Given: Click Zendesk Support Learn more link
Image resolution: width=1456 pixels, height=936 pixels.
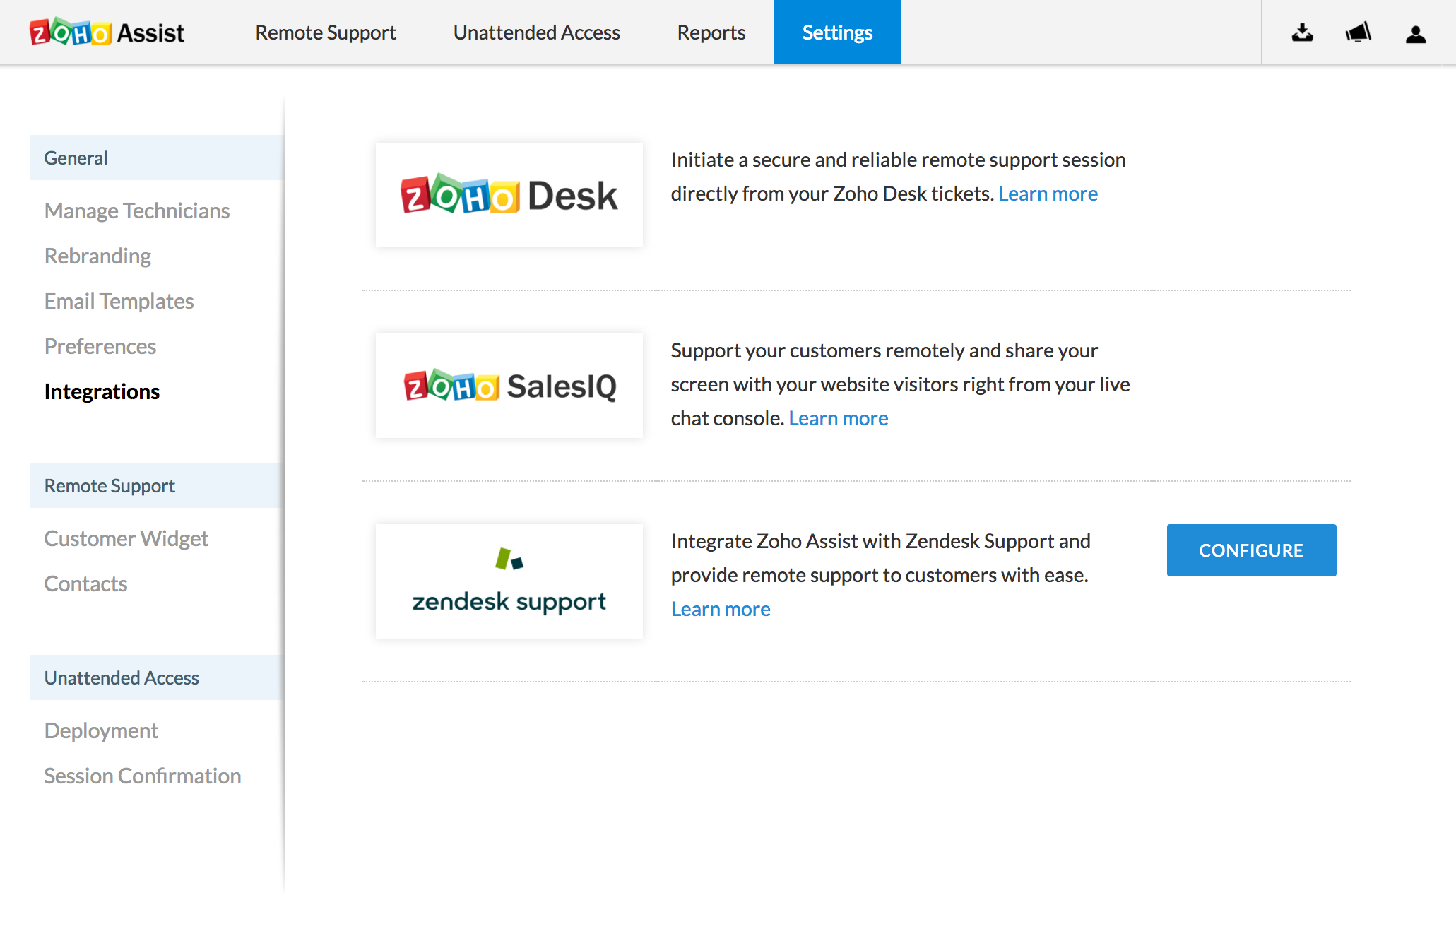Looking at the screenshot, I should pyautogui.click(x=720, y=609).
